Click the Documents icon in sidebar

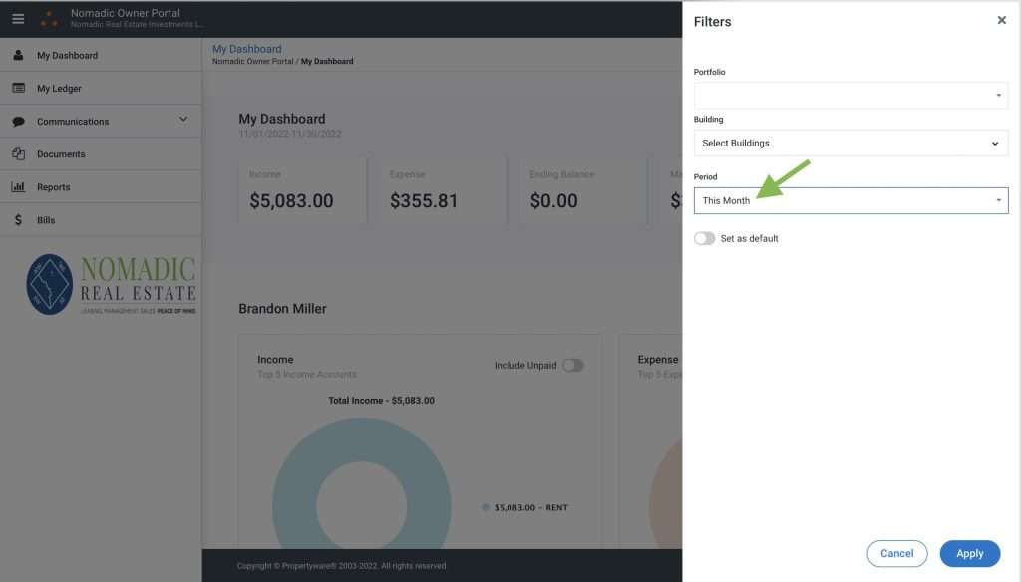pyautogui.click(x=18, y=154)
